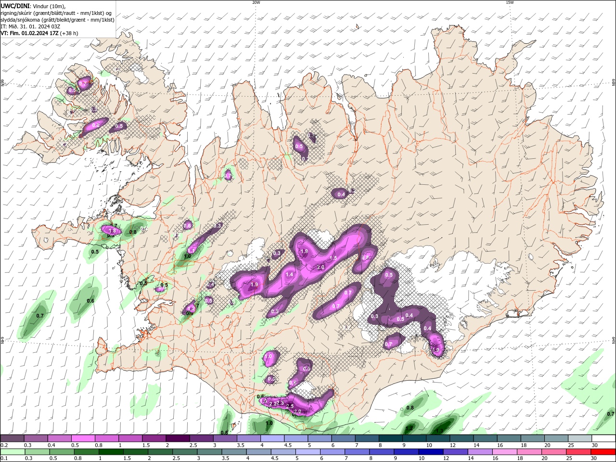Pick the bright magenta 0.5–0.8 upper legend swatch
Viewport: 616px width, 462px height.
pos(83,438)
